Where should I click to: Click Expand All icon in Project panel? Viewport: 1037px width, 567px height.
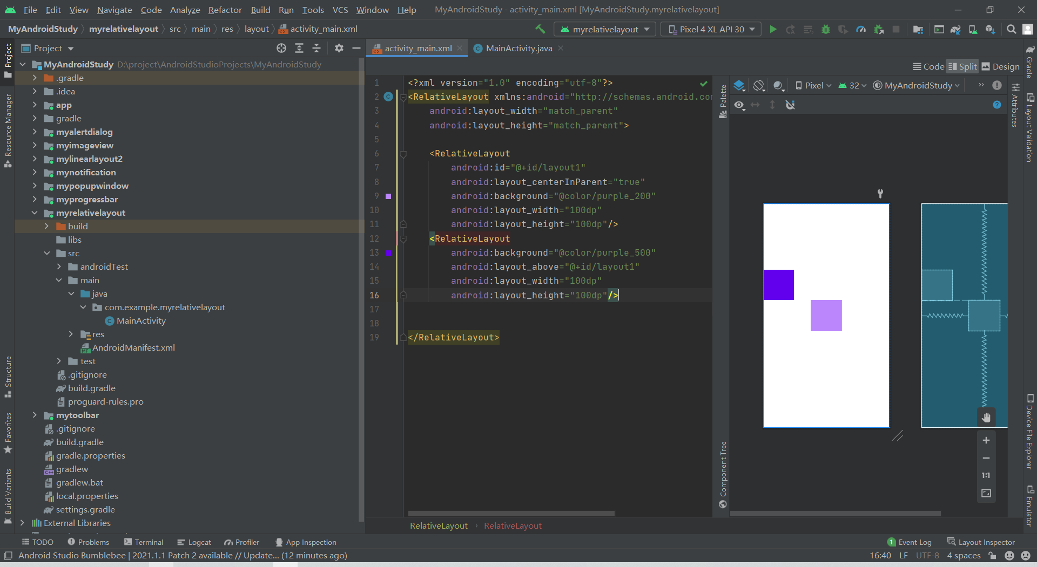299,48
